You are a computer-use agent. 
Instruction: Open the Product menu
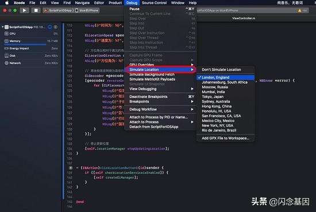115,3
